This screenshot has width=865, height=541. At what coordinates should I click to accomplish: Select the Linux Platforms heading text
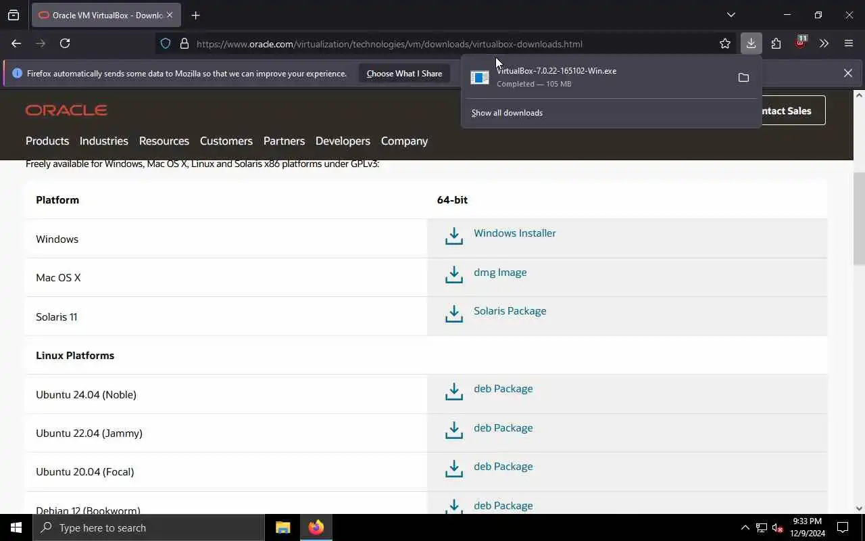[75, 356]
